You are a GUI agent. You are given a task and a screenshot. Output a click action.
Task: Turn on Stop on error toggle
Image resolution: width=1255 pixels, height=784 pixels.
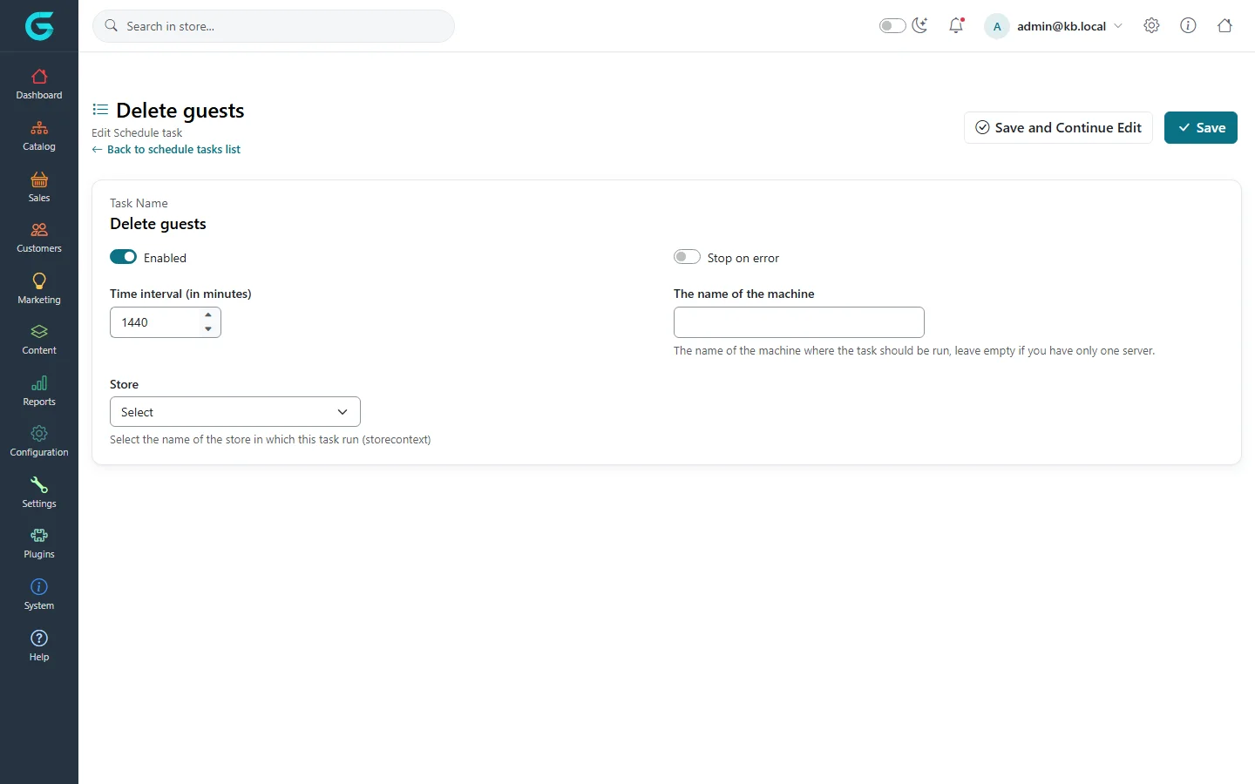click(x=687, y=257)
